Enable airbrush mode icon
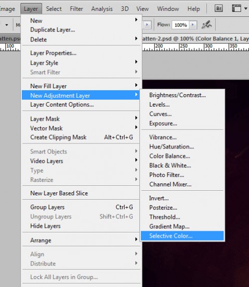Viewport: 249px width, 287px height. tap(207, 25)
